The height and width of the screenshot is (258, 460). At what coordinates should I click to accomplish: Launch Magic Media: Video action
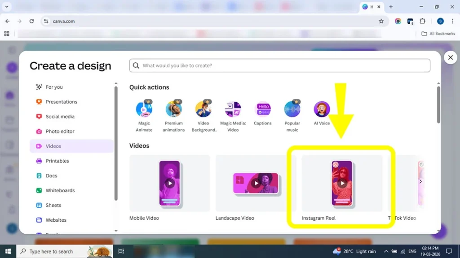[233, 109]
